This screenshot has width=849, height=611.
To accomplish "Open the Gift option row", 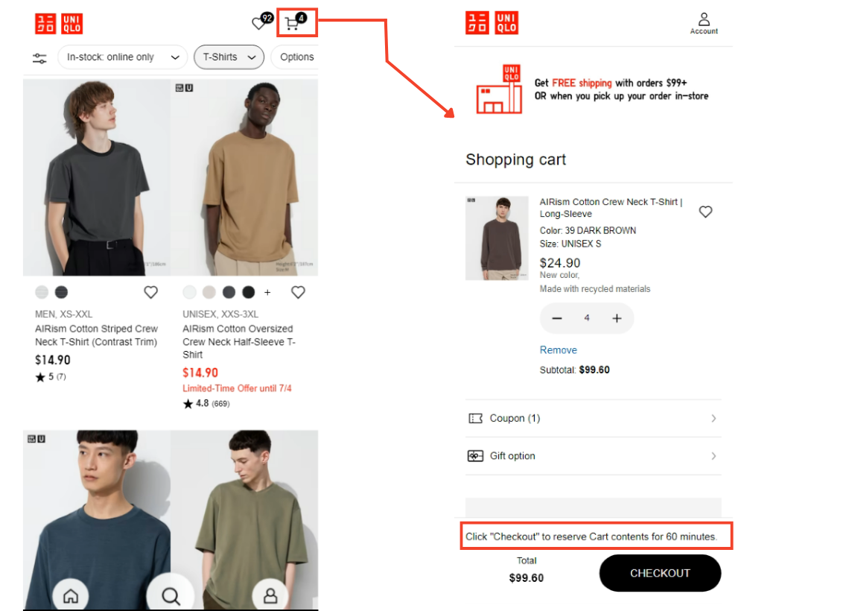I will [593, 456].
